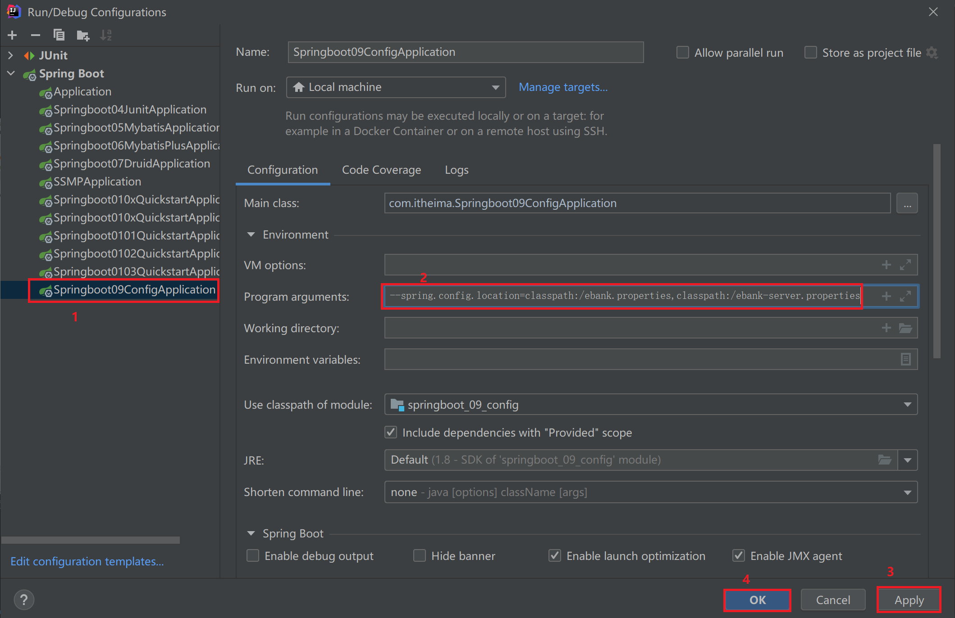
Task: Insert a macro into Program arguments with the plus icon
Action: click(886, 296)
